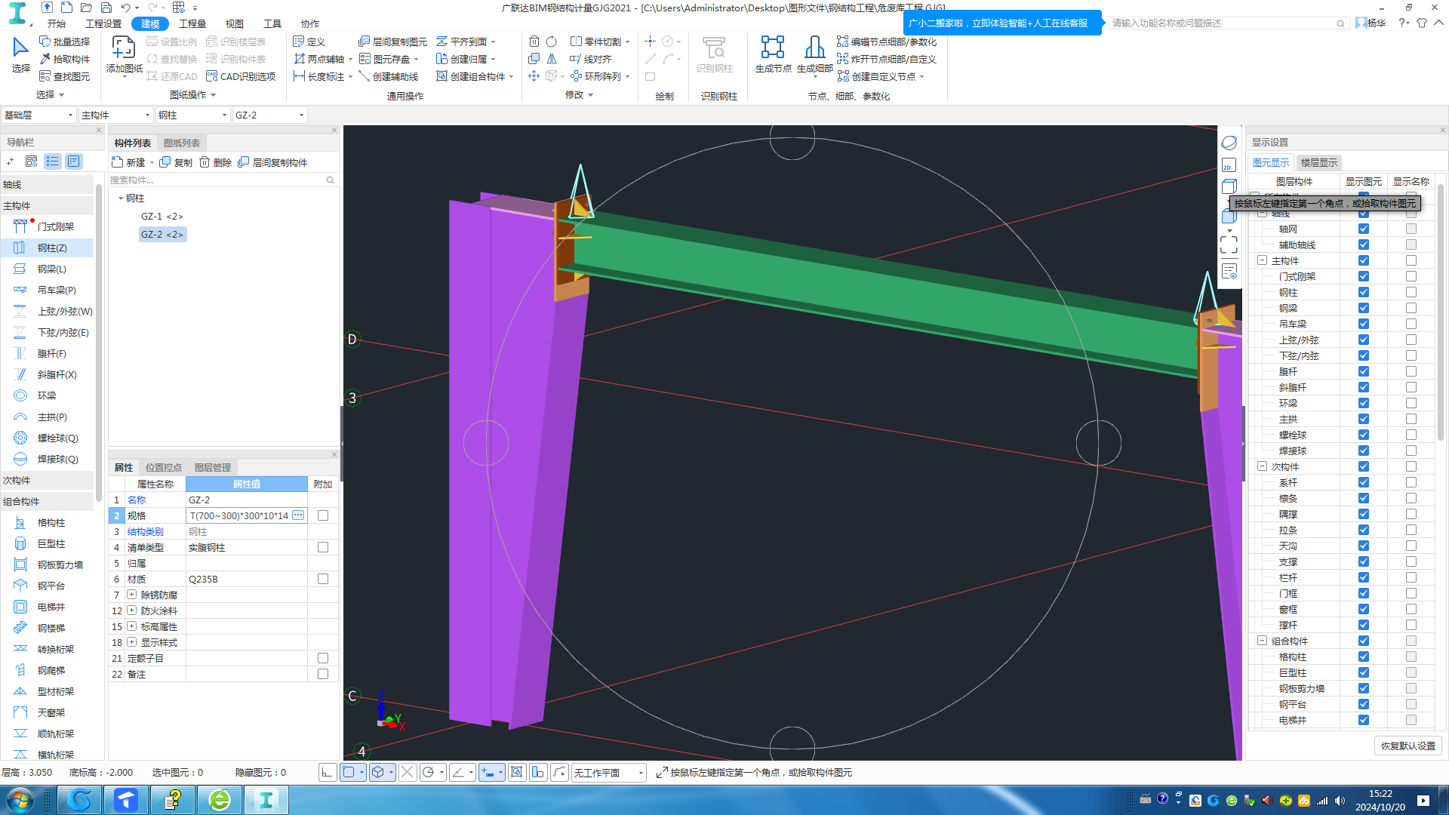Click the 定义 tool
The height and width of the screenshot is (815, 1449).
pyautogui.click(x=309, y=42)
